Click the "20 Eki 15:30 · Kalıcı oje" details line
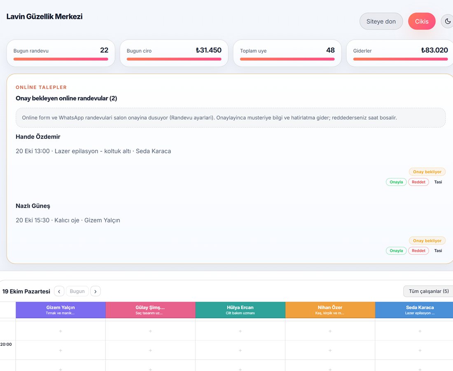Image resolution: width=453 pixels, height=371 pixels. click(68, 221)
